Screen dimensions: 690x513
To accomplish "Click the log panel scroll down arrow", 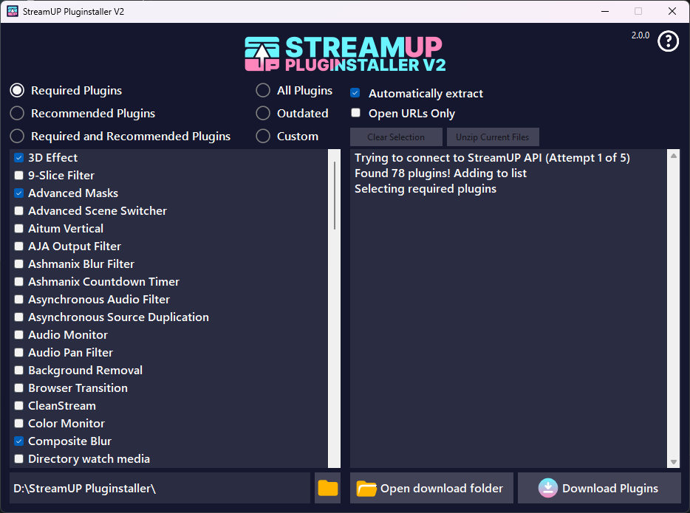I will (x=674, y=462).
